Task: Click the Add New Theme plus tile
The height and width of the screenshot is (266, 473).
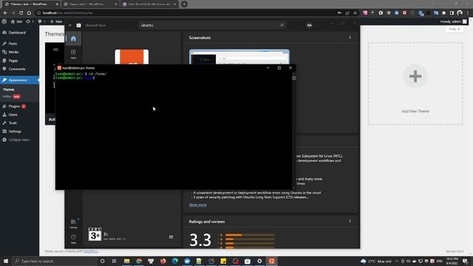Action: (x=415, y=83)
